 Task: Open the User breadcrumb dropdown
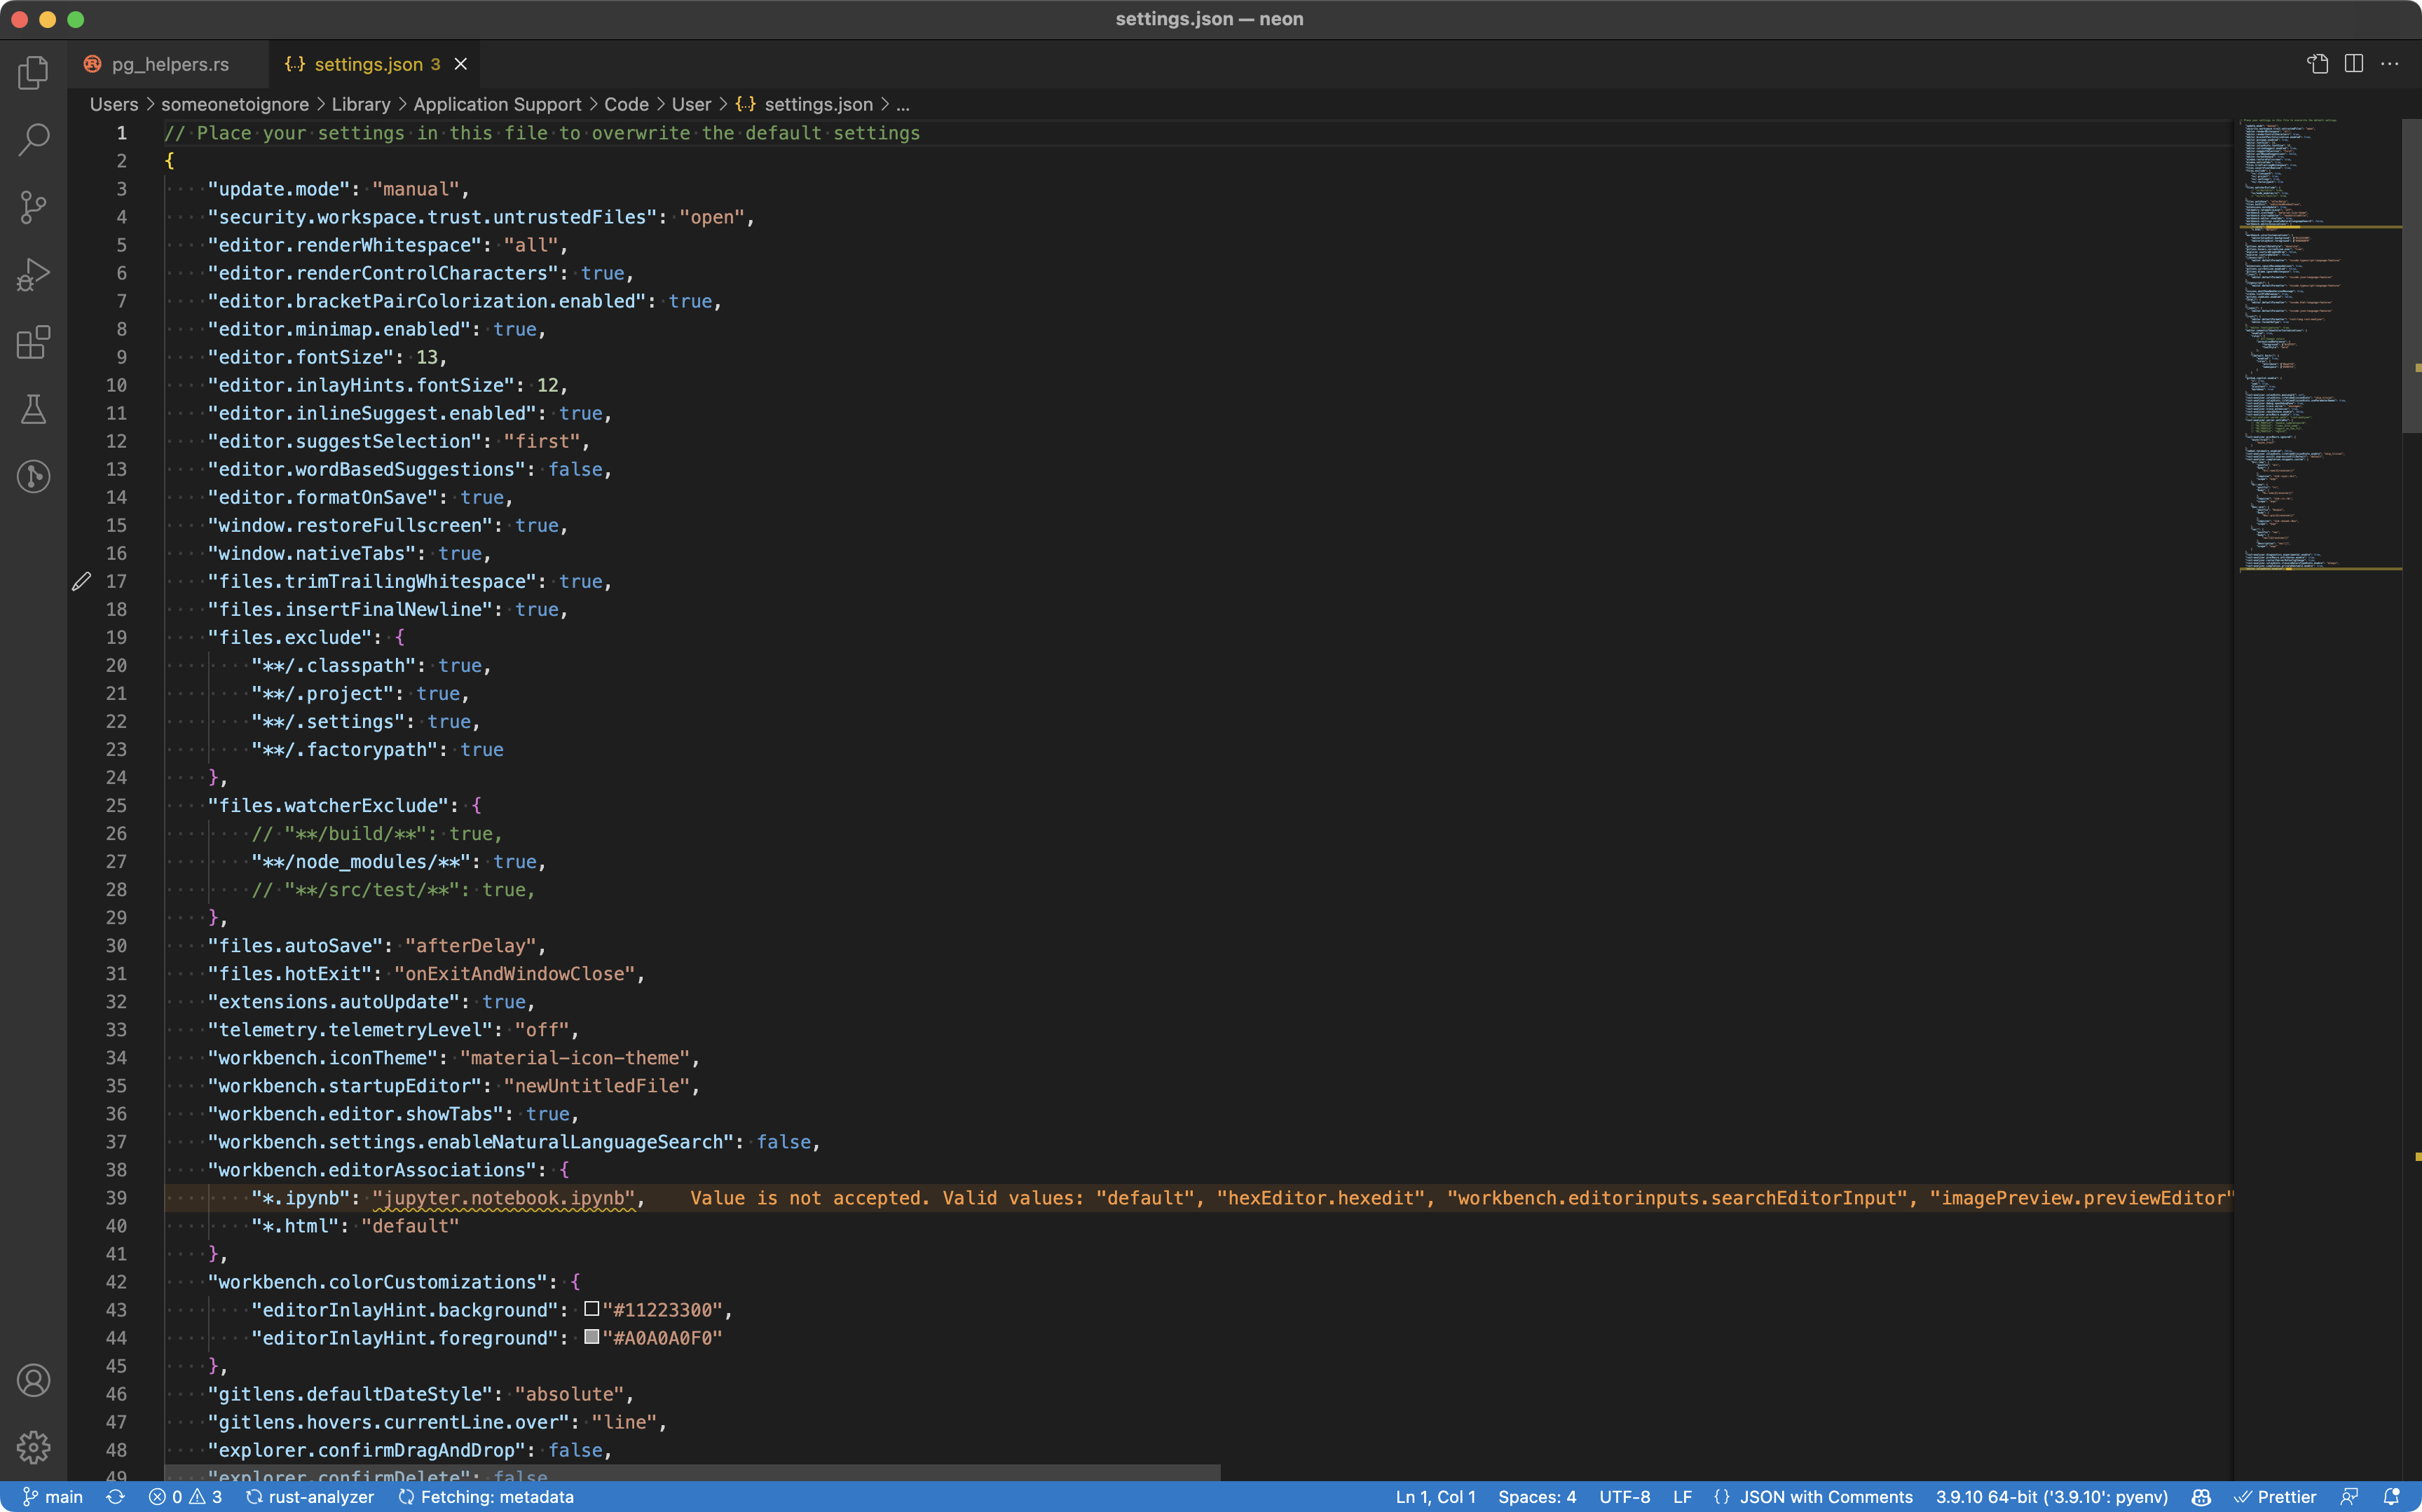pyautogui.click(x=690, y=104)
